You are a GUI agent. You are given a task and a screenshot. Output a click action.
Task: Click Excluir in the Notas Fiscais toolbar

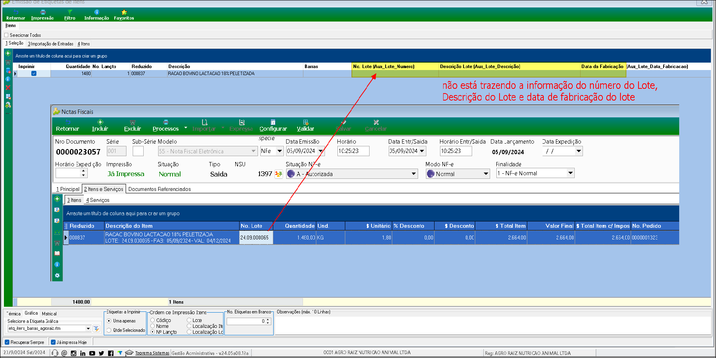pos(132,126)
